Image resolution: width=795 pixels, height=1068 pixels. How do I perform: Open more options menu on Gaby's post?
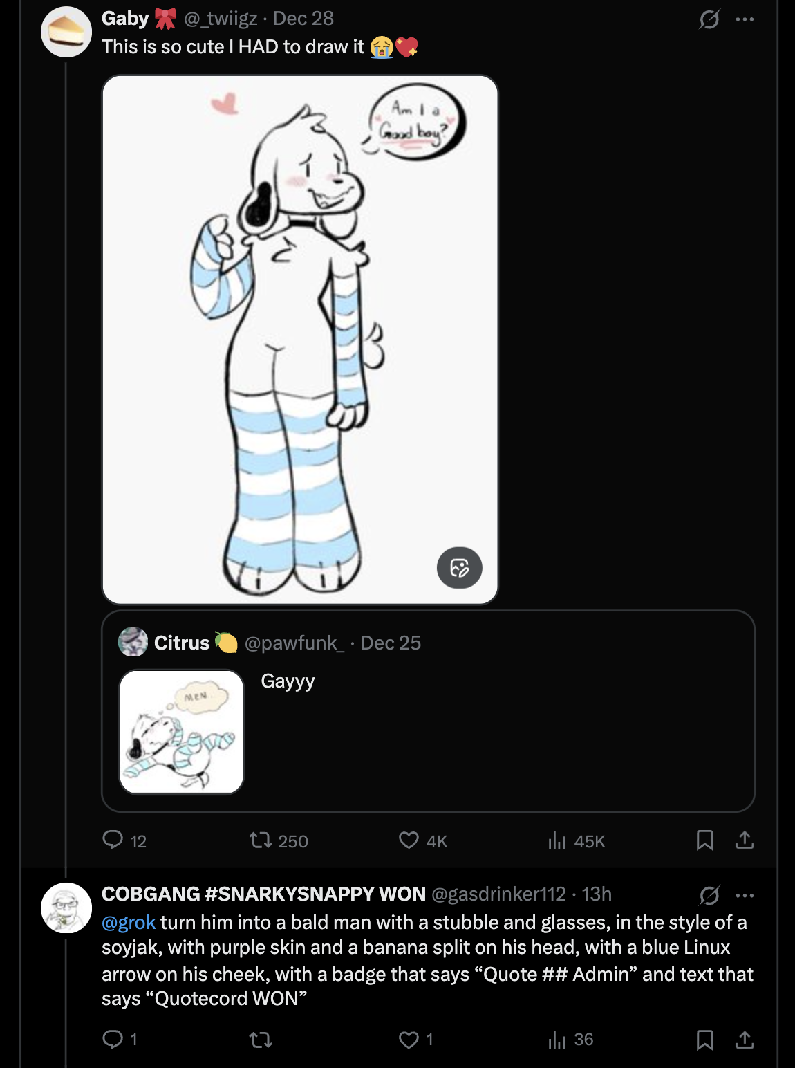coord(745,19)
